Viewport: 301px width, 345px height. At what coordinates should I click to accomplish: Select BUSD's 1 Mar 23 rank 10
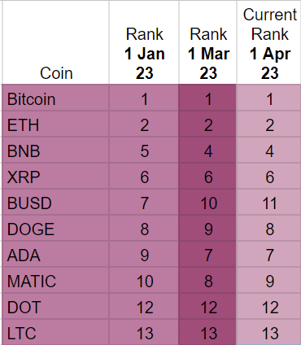coord(207,202)
